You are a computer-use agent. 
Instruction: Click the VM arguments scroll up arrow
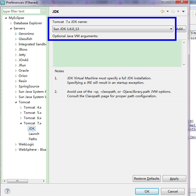point(184,42)
